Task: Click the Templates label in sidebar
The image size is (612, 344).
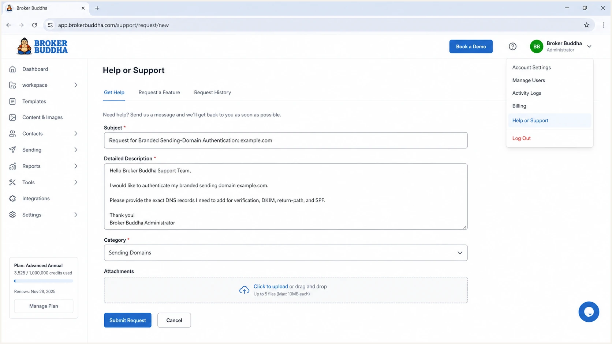Action: (x=34, y=101)
